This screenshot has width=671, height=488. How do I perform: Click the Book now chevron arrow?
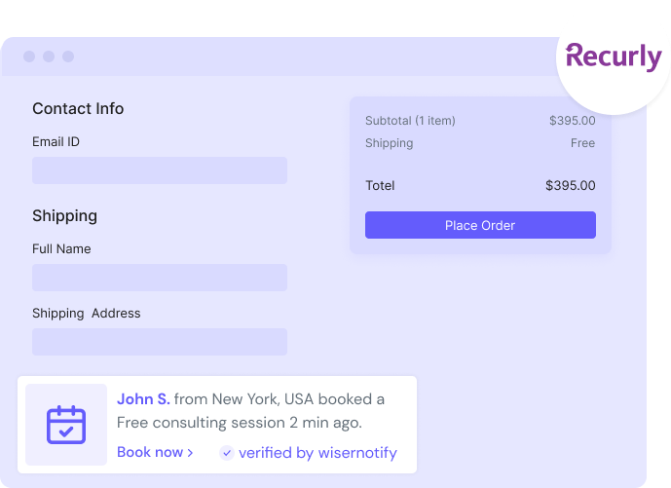(x=190, y=453)
